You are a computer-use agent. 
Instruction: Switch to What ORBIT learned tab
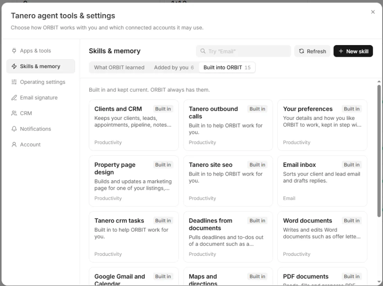119,67
